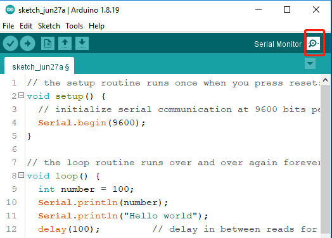Click the vertical scrollbar up arrow
332x238 pixels.
click(x=326, y=80)
